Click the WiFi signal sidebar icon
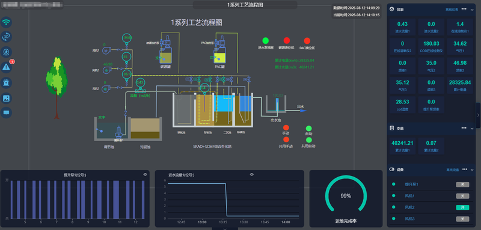The height and width of the screenshot is (230, 481). pos(6,22)
